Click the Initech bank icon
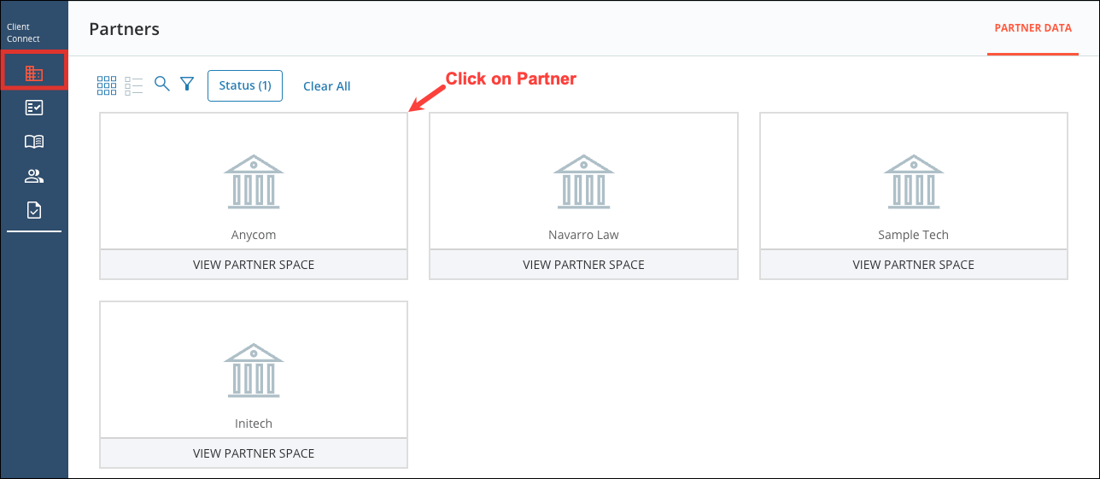The image size is (1100, 479). tap(254, 371)
